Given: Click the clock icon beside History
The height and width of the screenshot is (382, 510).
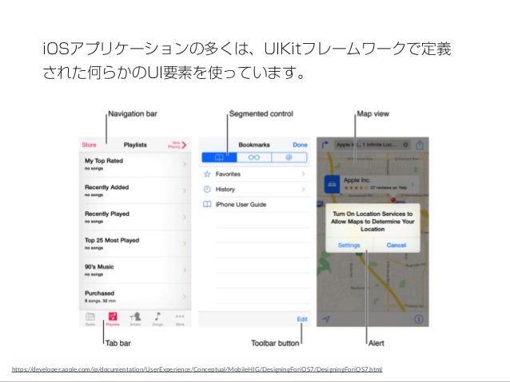Looking at the screenshot, I should click(x=207, y=189).
